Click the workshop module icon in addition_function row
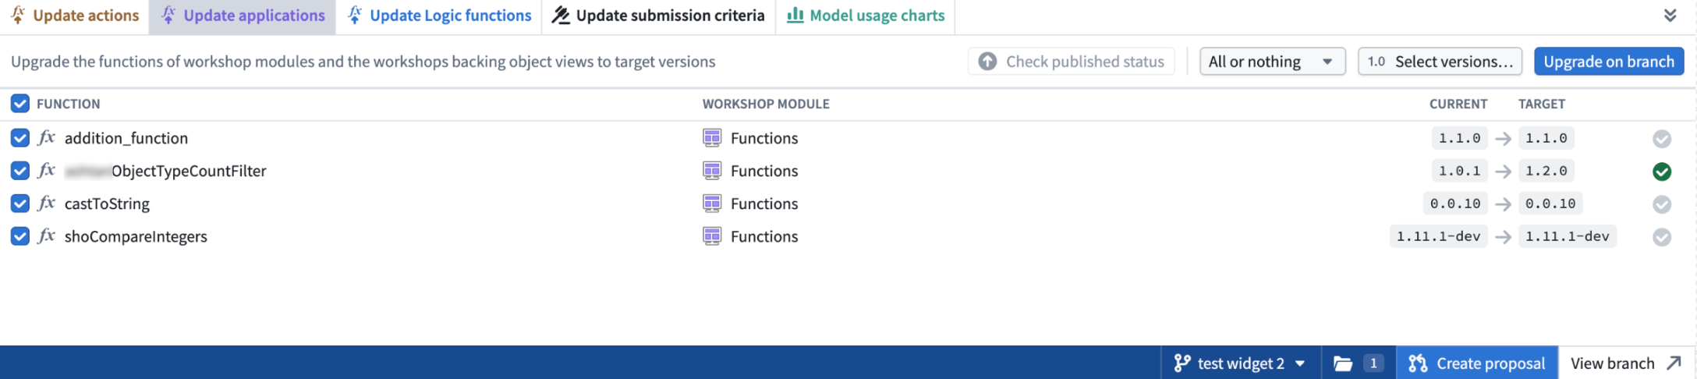The width and height of the screenshot is (1697, 379). pos(712,138)
